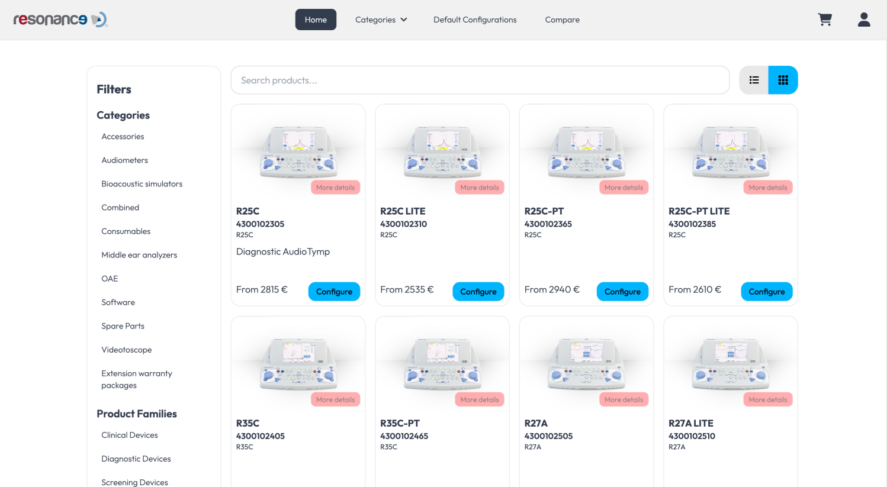Filter by Accessories category

click(x=123, y=137)
